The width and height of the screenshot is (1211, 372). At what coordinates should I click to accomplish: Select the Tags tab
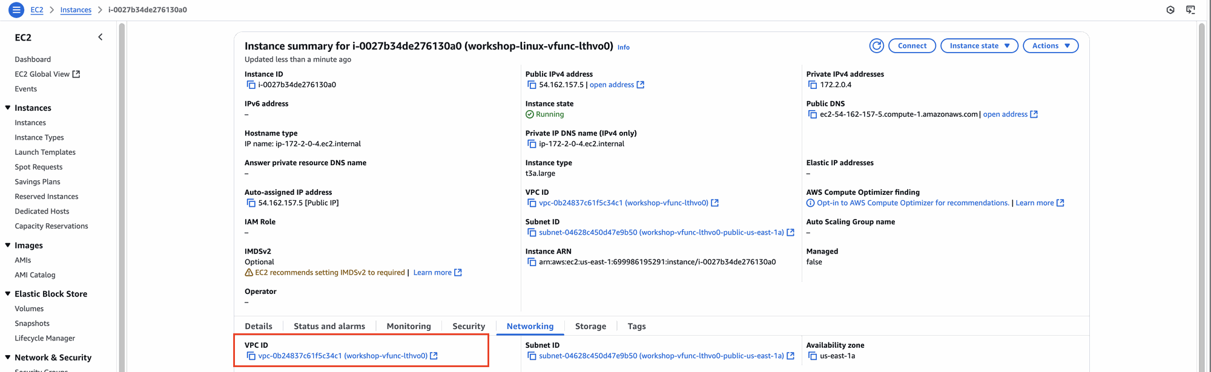636,326
